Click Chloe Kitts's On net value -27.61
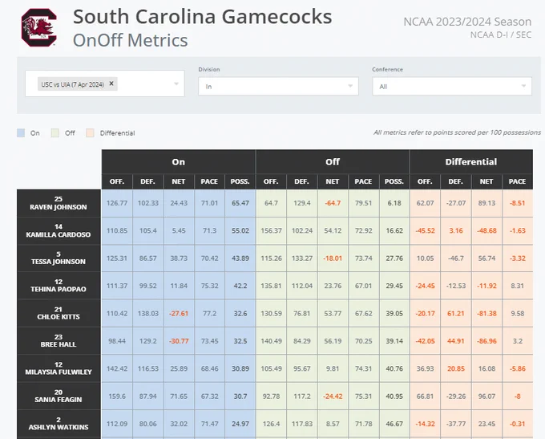Viewport: 545px width, 439px height. pyautogui.click(x=179, y=313)
